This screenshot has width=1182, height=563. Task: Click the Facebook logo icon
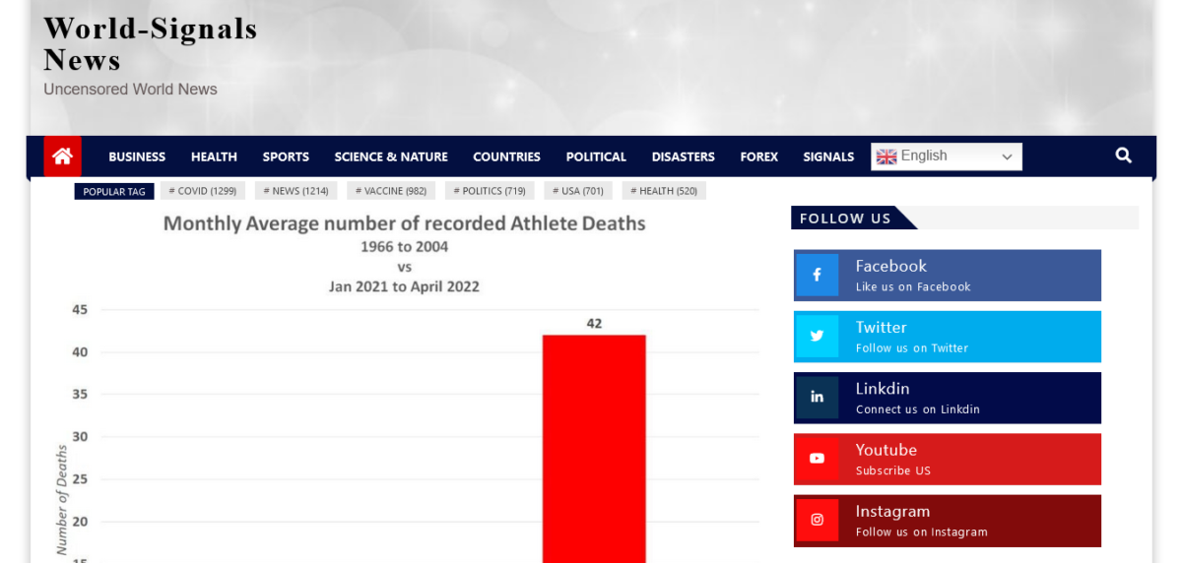pyautogui.click(x=817, y=276)
